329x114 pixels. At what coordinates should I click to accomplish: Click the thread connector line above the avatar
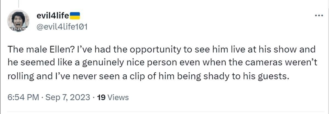click(19, 4)
